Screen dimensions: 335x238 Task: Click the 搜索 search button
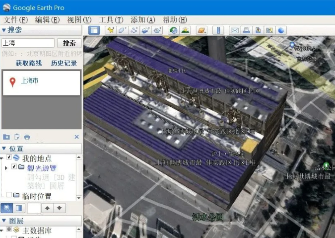click(69, 43)
